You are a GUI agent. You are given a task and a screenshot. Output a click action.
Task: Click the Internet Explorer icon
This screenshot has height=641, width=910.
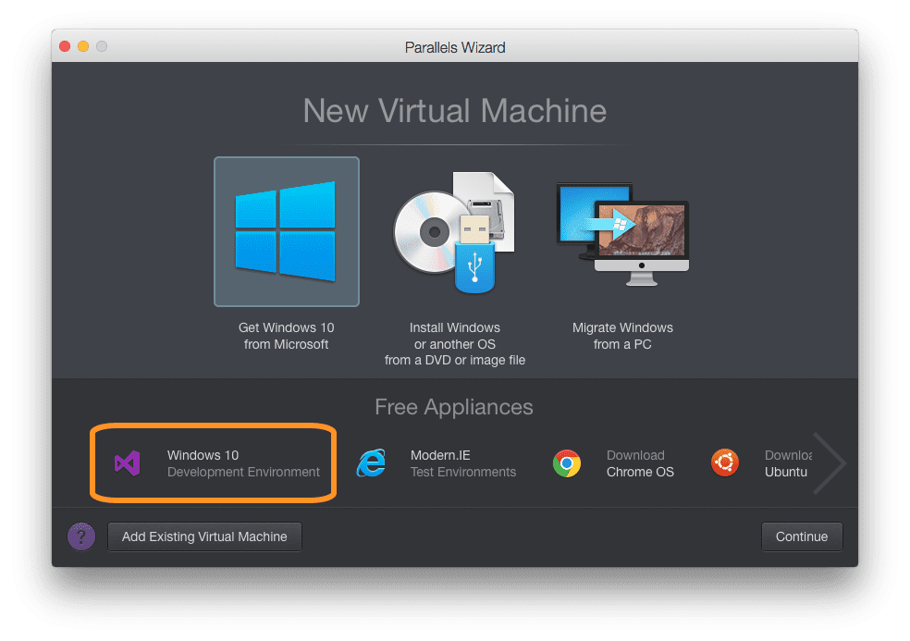coord(372,462)
